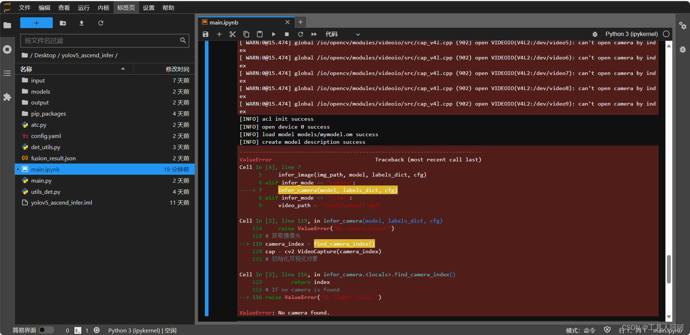Click Python 3 (ipykernel) kernel name

tap(631, 34)
